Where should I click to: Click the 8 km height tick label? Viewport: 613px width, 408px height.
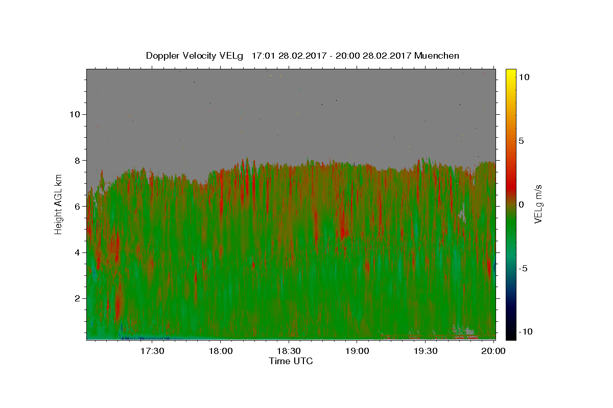(76, 160)
